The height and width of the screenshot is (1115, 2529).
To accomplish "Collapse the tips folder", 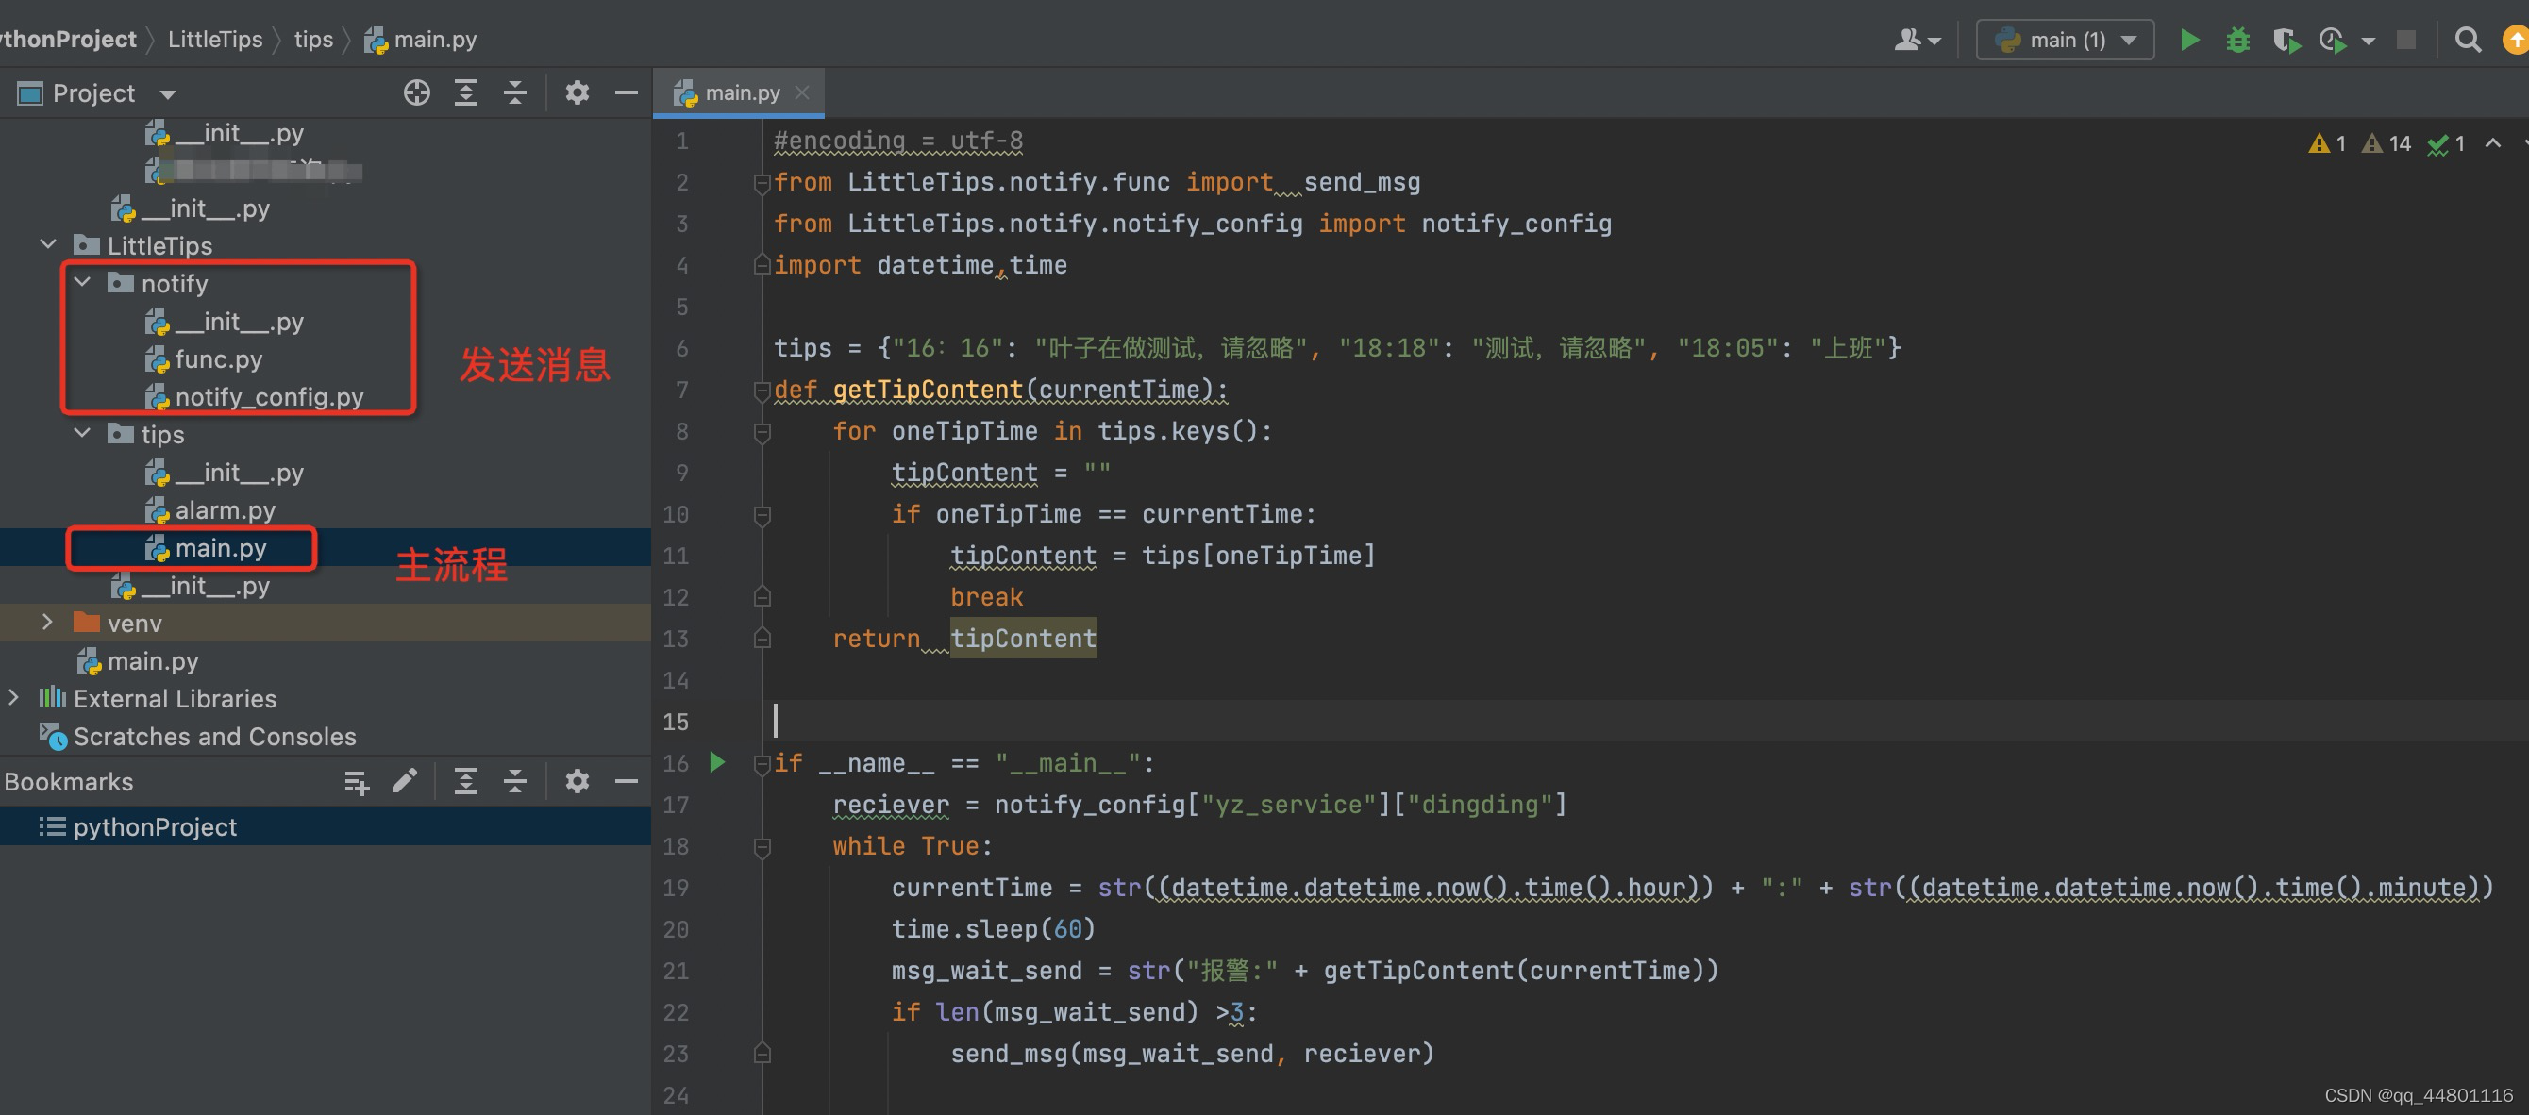I will (82, 433).
